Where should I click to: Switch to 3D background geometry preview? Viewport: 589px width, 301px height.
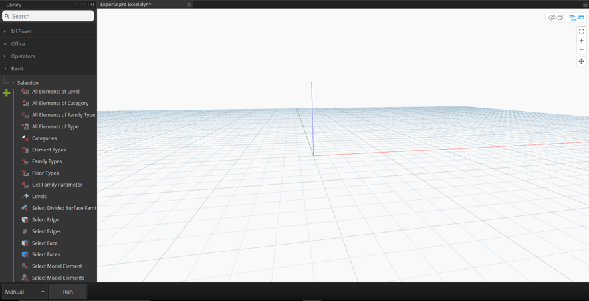tap(556, 17)
